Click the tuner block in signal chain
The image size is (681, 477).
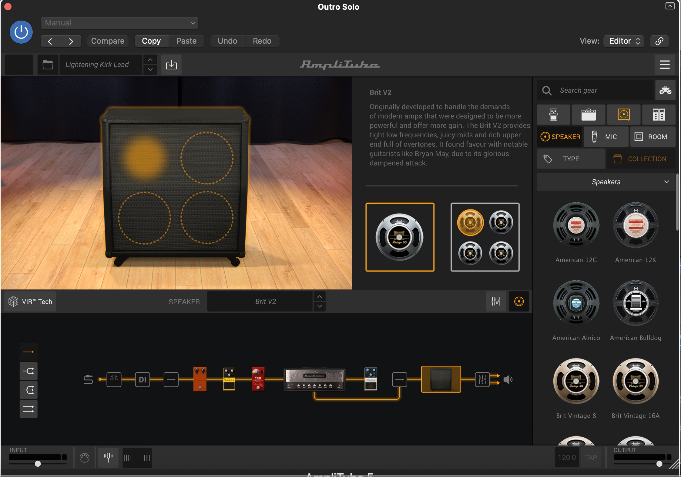[114, 379]
